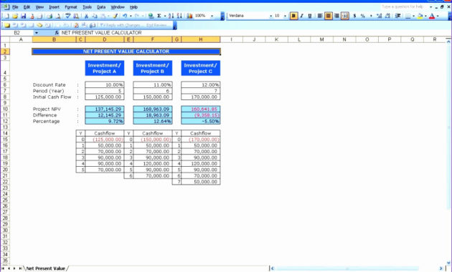The width and height of the screenshot is (452, 272).
Task: Open the Chart Wizard icon
Action: coord(189,16)
